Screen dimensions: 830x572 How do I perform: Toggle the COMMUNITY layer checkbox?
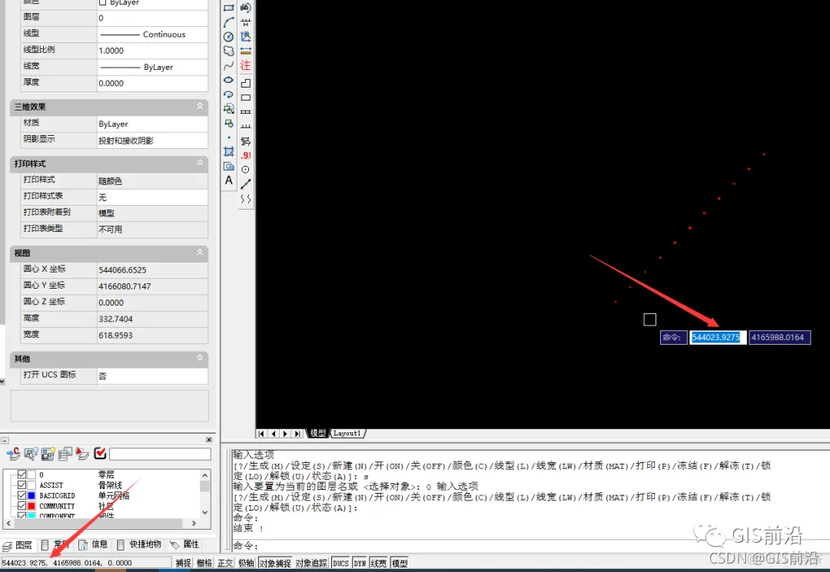pos(22,506)
